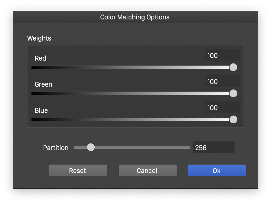Viewport: 271px width, 204px height.
Task: Click the Red weight slider handle
Action: point(233,67)
